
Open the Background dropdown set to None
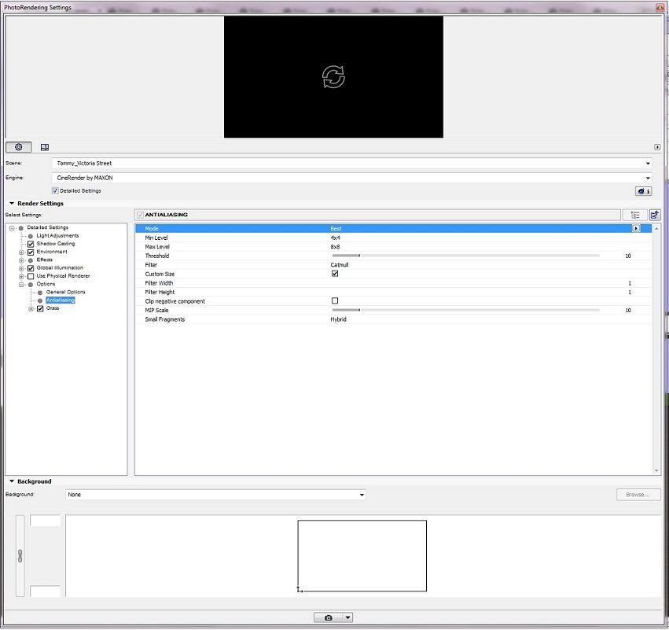pyautogui.click(x=361, y=495)
